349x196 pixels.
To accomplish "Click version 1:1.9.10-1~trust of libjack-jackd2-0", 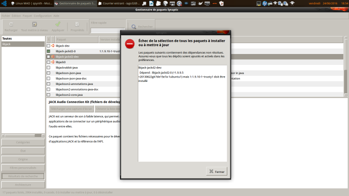I will [109, 51].
